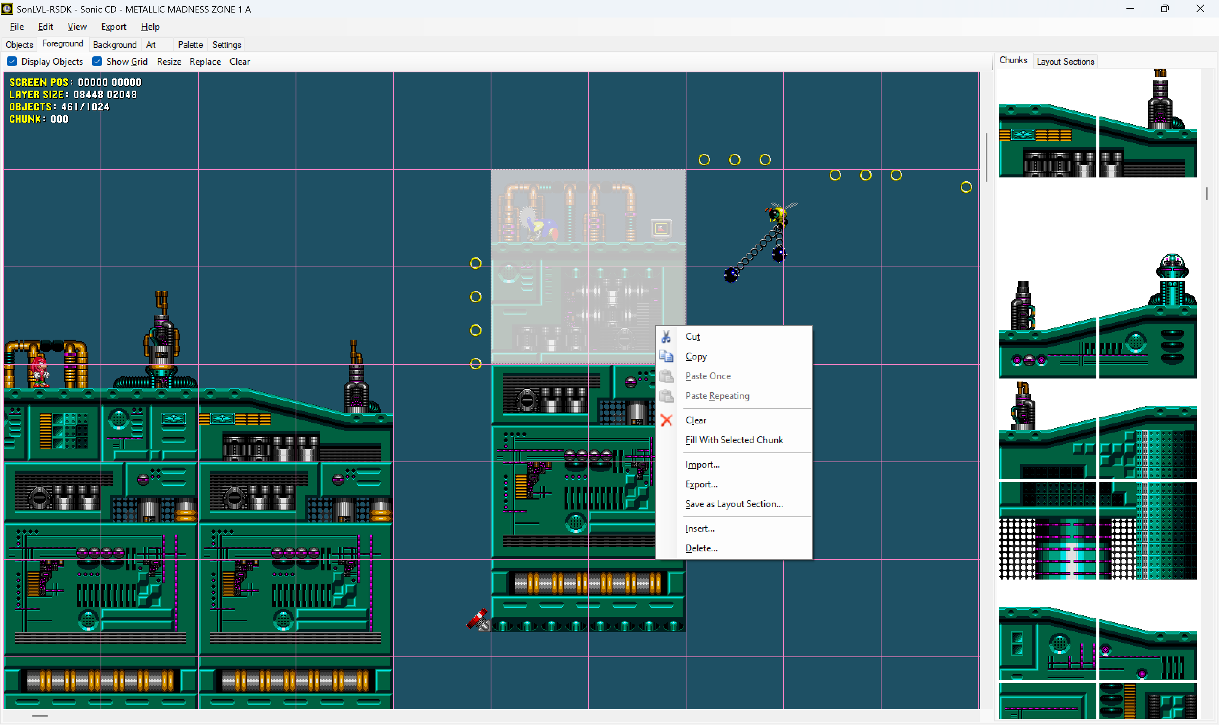Click the bee badnik enemy sprite
Screen dimensions: 1219x725
(778, 216)
